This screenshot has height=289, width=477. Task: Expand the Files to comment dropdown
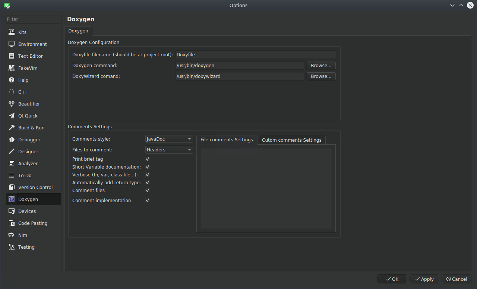(x=169, y=150)
